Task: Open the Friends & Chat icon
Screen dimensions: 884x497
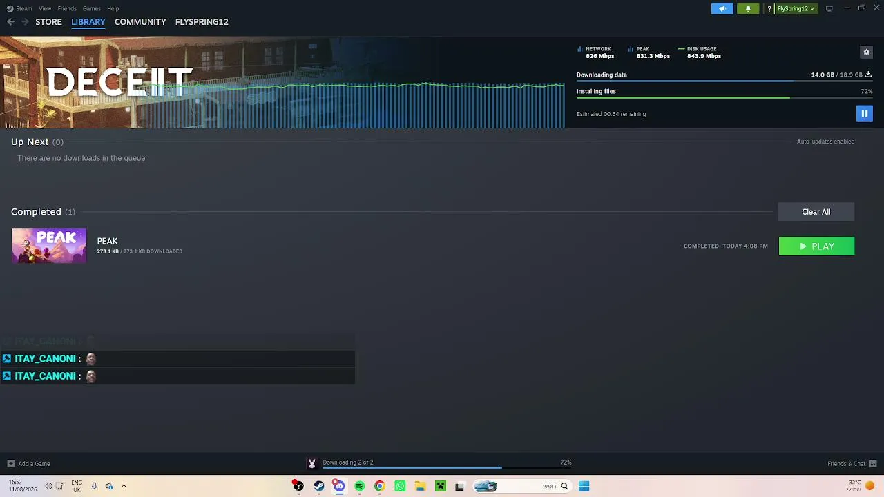Action: coord(873,464)
